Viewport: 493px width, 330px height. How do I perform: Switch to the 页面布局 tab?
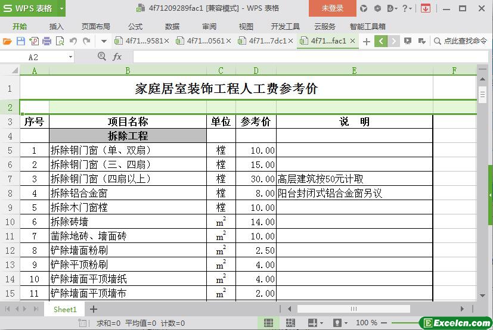point(96,27)
